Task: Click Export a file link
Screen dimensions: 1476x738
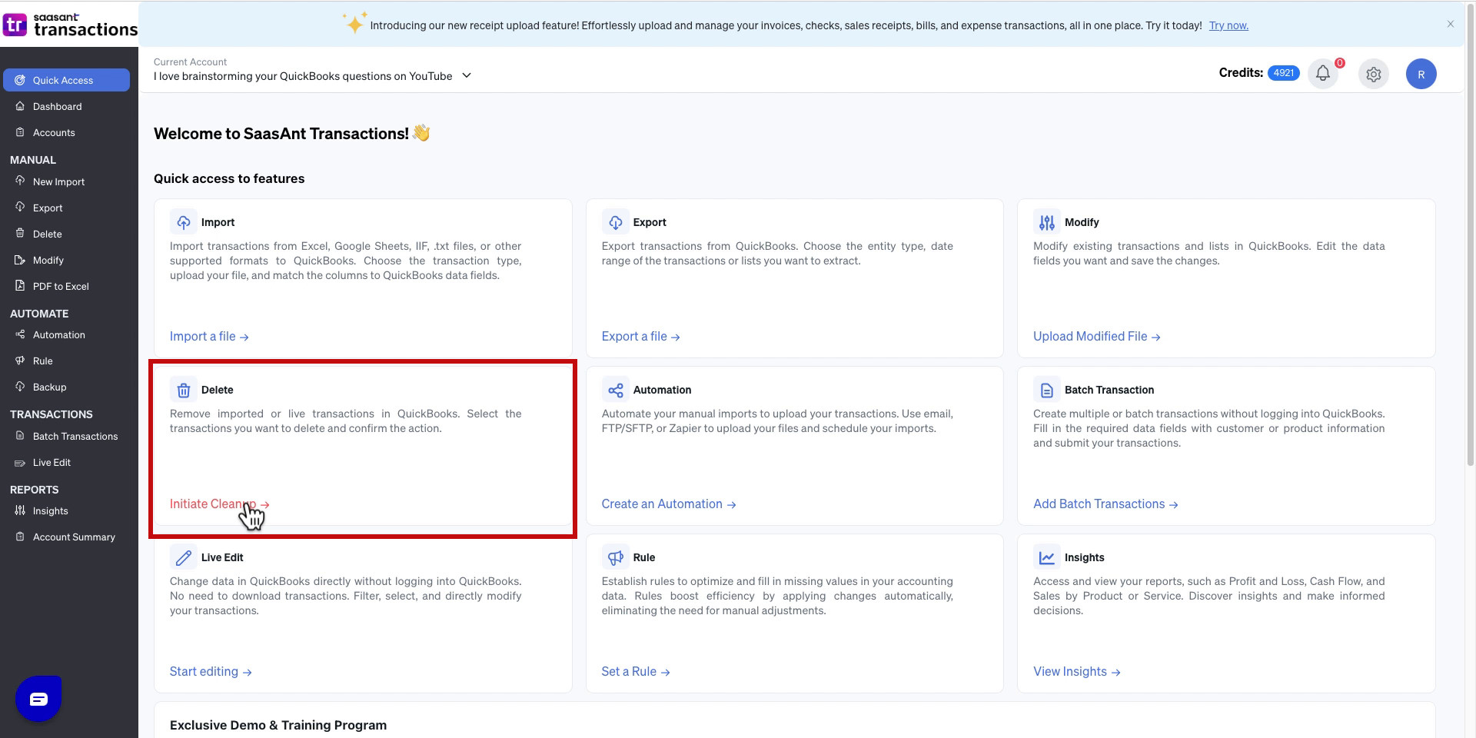Action: pyautogui.click(x=640, y=336)
